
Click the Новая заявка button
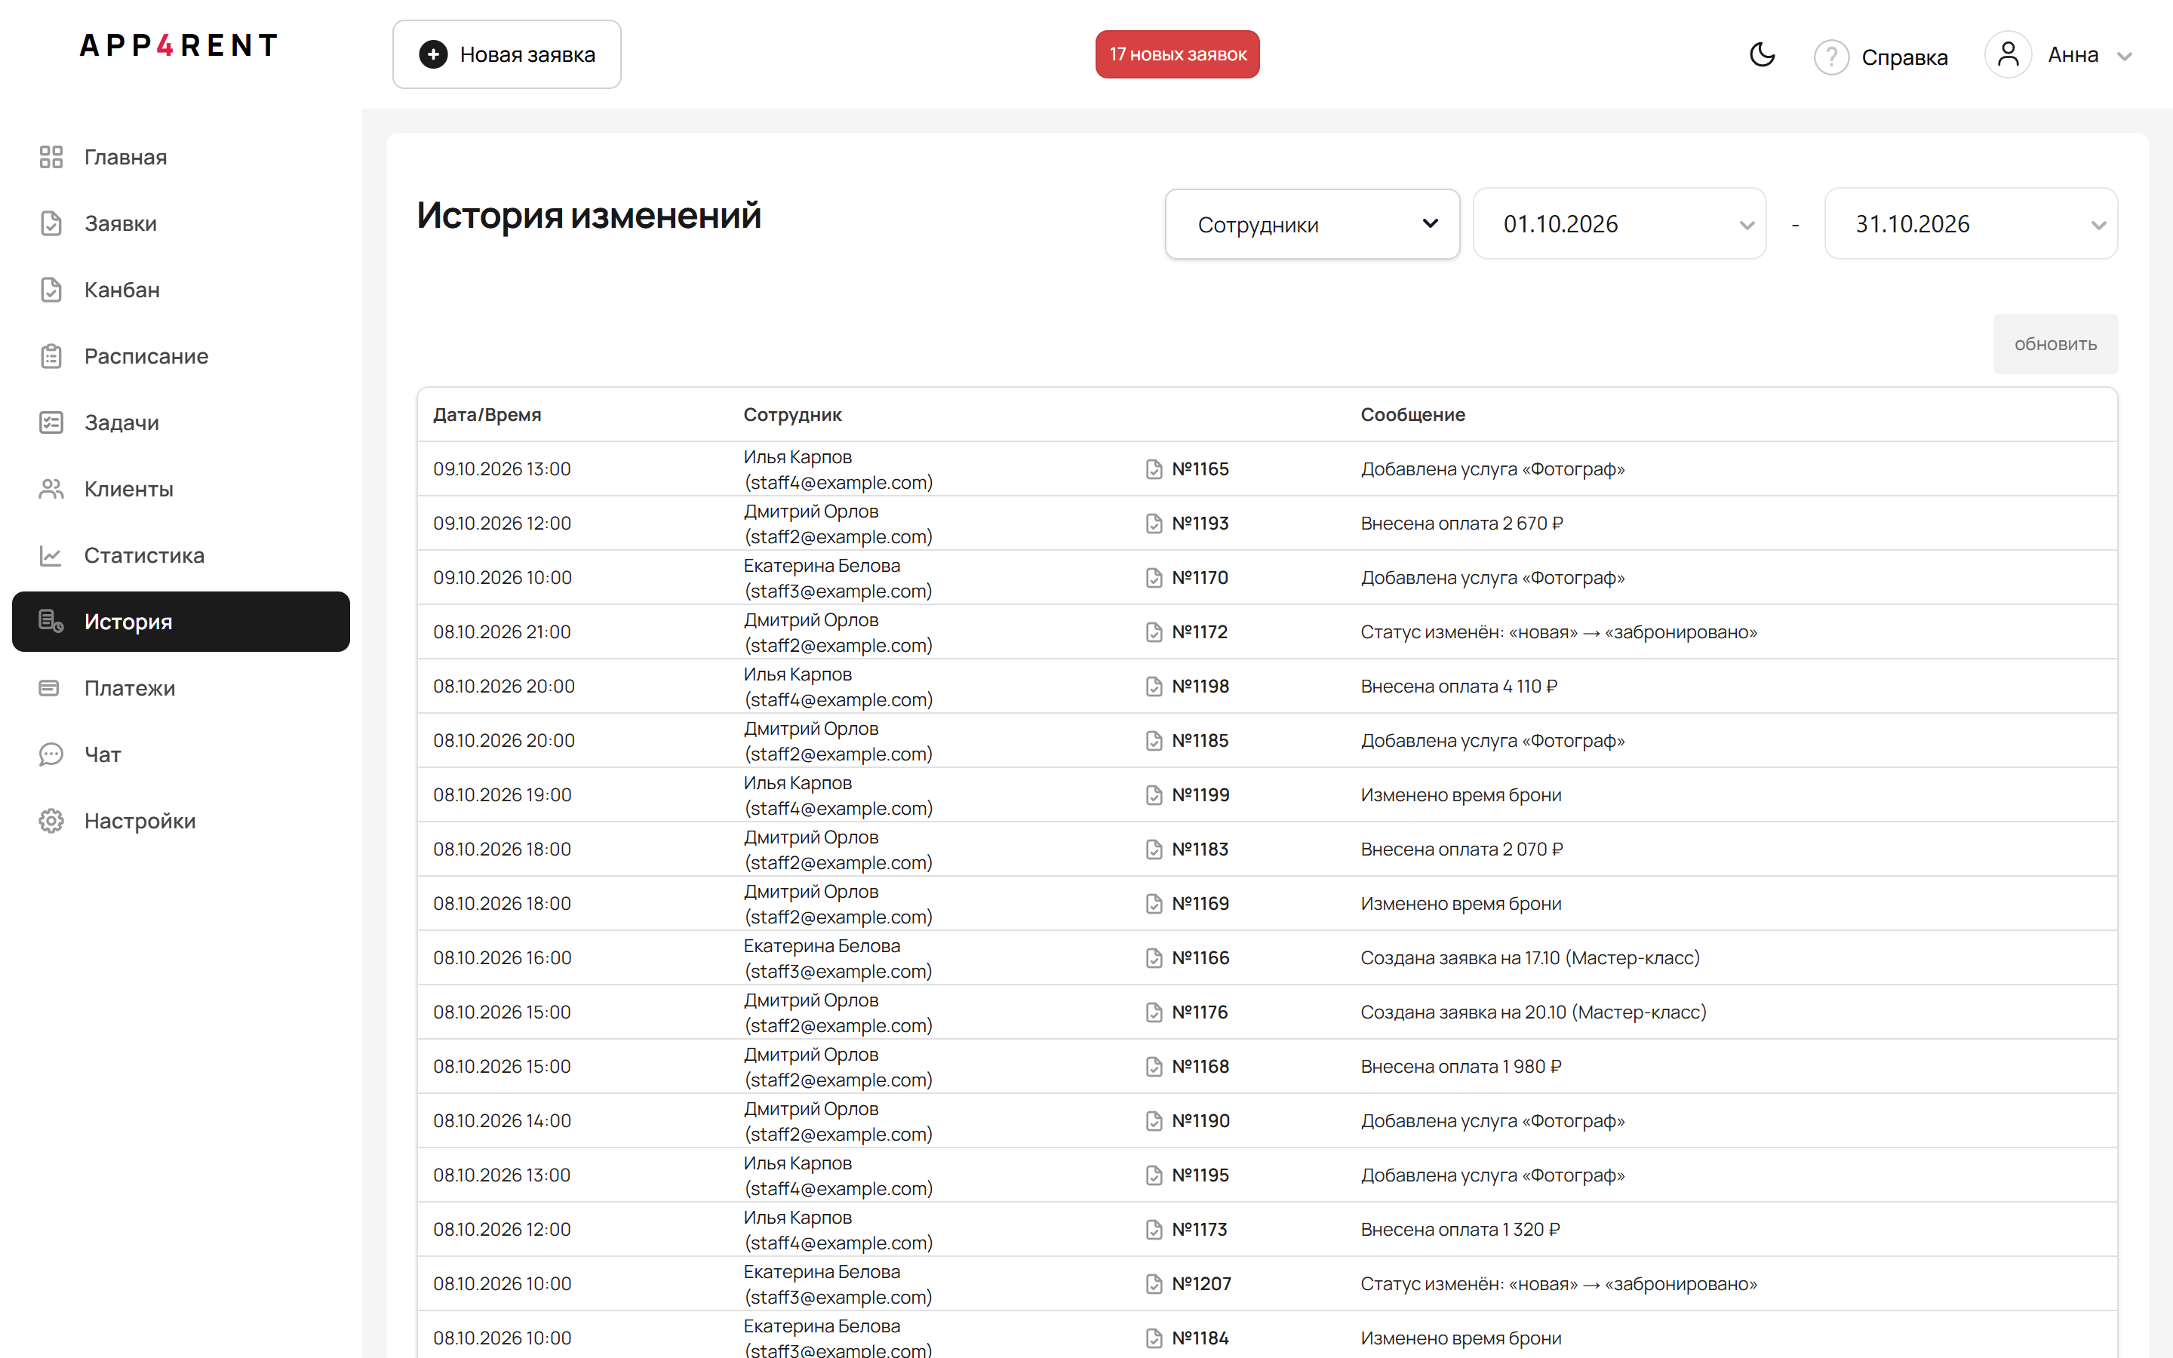(x=506, y=55)
